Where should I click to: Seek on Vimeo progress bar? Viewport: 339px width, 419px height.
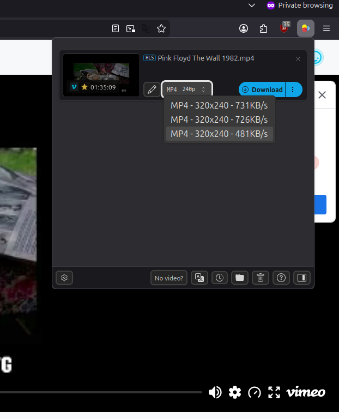pyautogui.click(x=101, y=392)
